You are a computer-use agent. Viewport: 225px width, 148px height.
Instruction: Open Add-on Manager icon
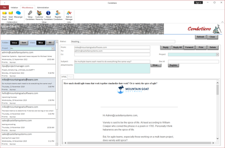pos(69,15)
